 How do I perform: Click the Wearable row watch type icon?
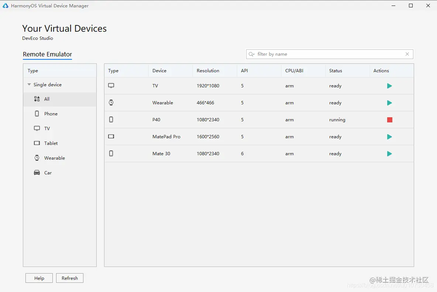tap(111, 102)
